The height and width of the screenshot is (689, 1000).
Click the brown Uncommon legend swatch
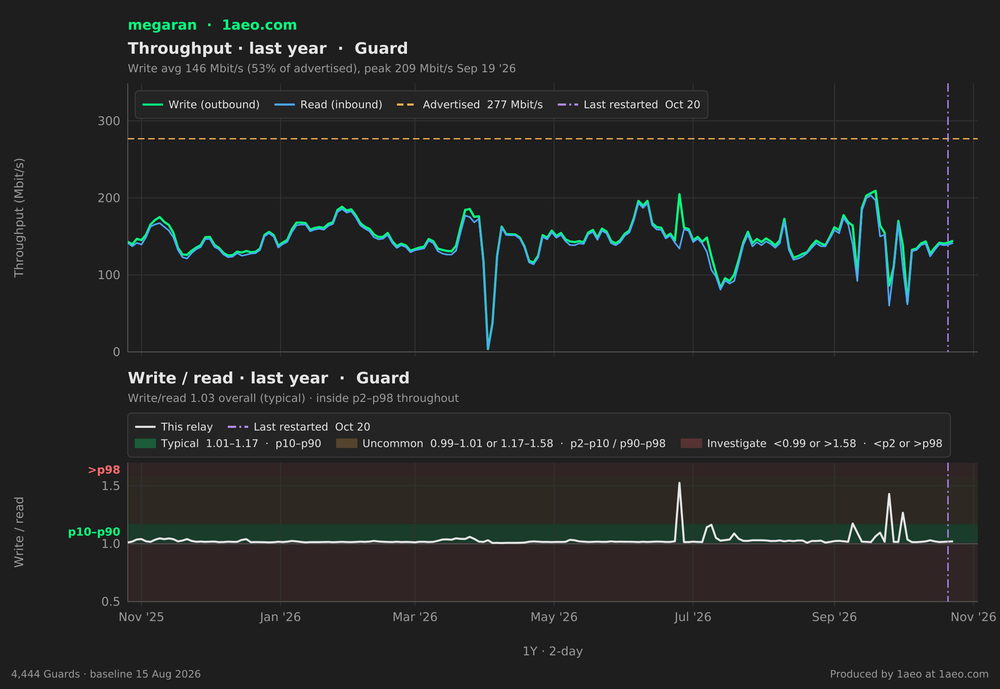[x=347, y=444]
